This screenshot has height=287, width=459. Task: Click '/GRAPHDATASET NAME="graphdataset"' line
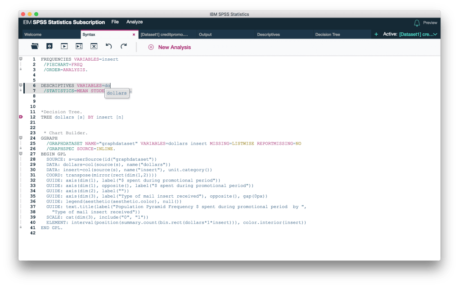tap(92, 144)
